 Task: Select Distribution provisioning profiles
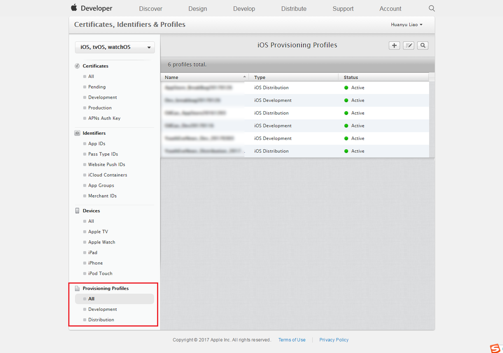101,320
